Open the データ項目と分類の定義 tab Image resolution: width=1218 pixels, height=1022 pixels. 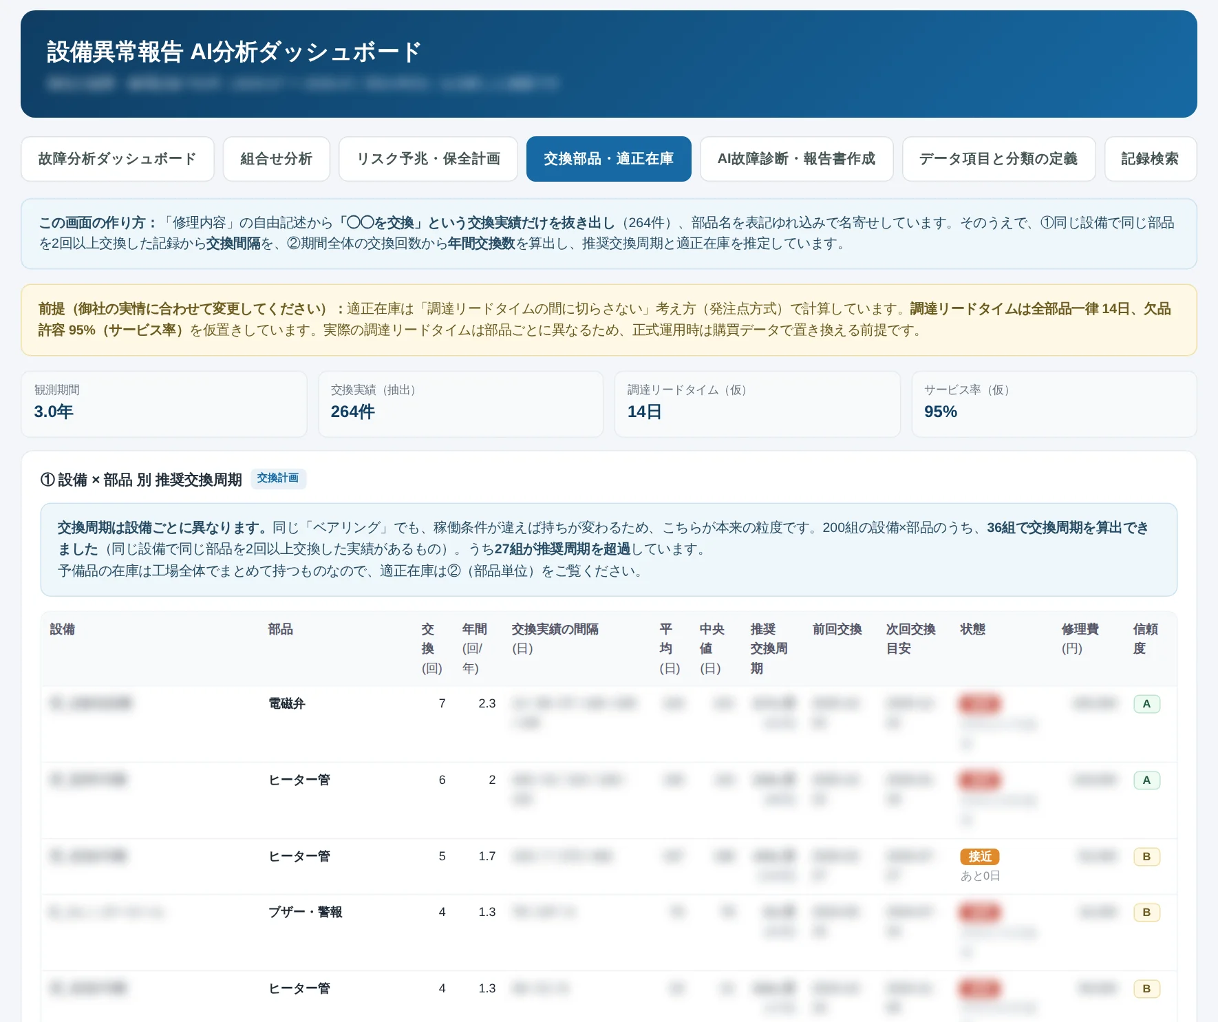coord(999,159)
